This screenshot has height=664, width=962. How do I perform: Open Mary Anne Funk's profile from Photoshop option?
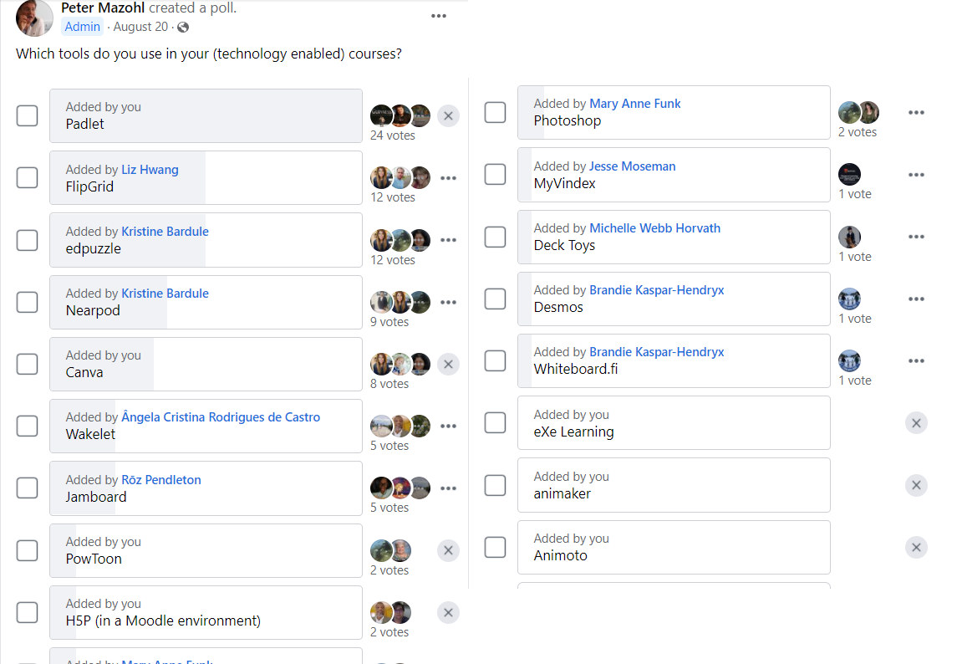pyautogui.click(x=635, y=104)
